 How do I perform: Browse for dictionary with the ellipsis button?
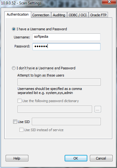pyautogui.click(x=98, y=109)
